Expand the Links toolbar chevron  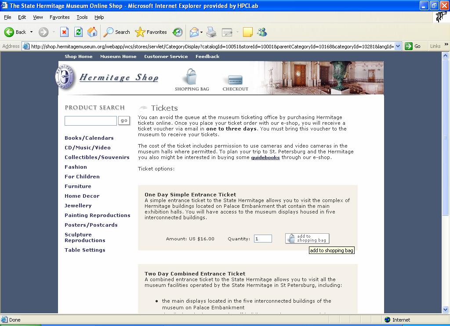446,44
